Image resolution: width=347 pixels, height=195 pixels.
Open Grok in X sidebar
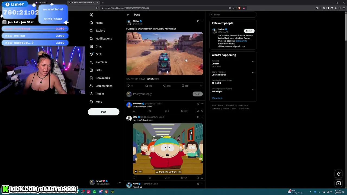(x=96, y=54)
